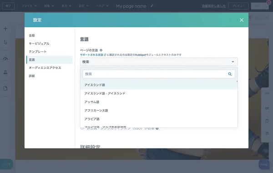Click the magnifier icon in the search box
Image resolution: width=273 pixels, height=173 pixels.
tap(230, 74)
